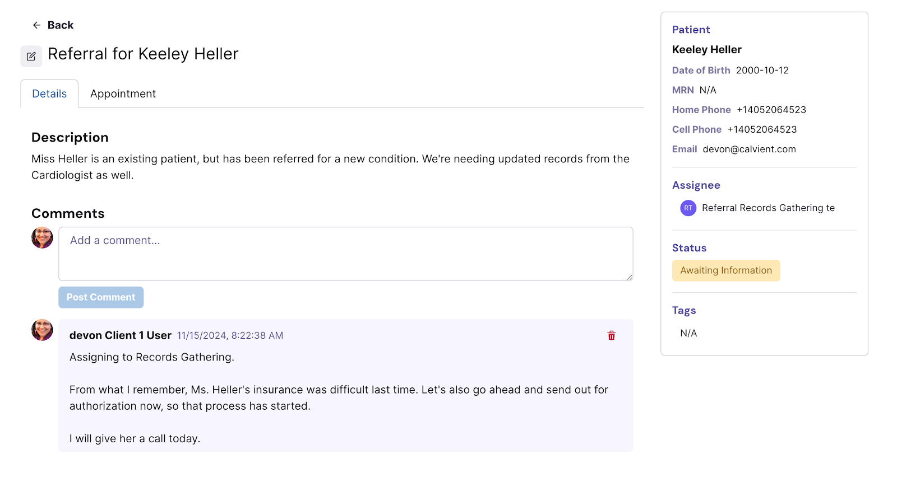Click the user avatar beside the comment box
The height and width of the screenshot is (482, 897).
pyautogui.click(x=42, y=237)
